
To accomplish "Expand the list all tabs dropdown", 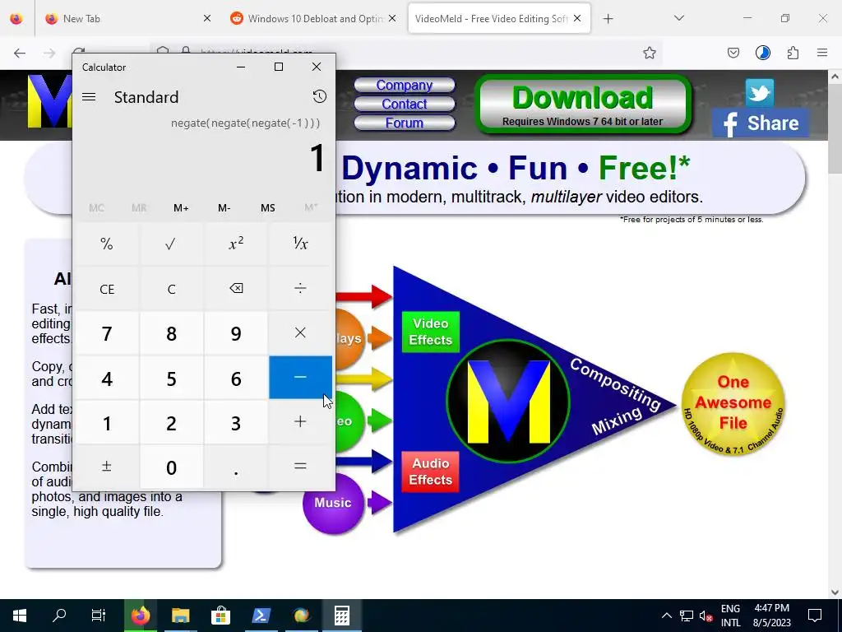I will tap(678, 18).
